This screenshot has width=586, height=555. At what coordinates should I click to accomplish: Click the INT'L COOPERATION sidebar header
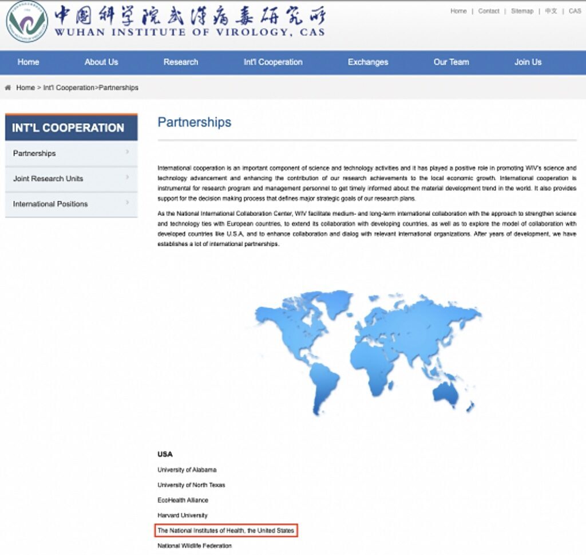pos(72,128)
